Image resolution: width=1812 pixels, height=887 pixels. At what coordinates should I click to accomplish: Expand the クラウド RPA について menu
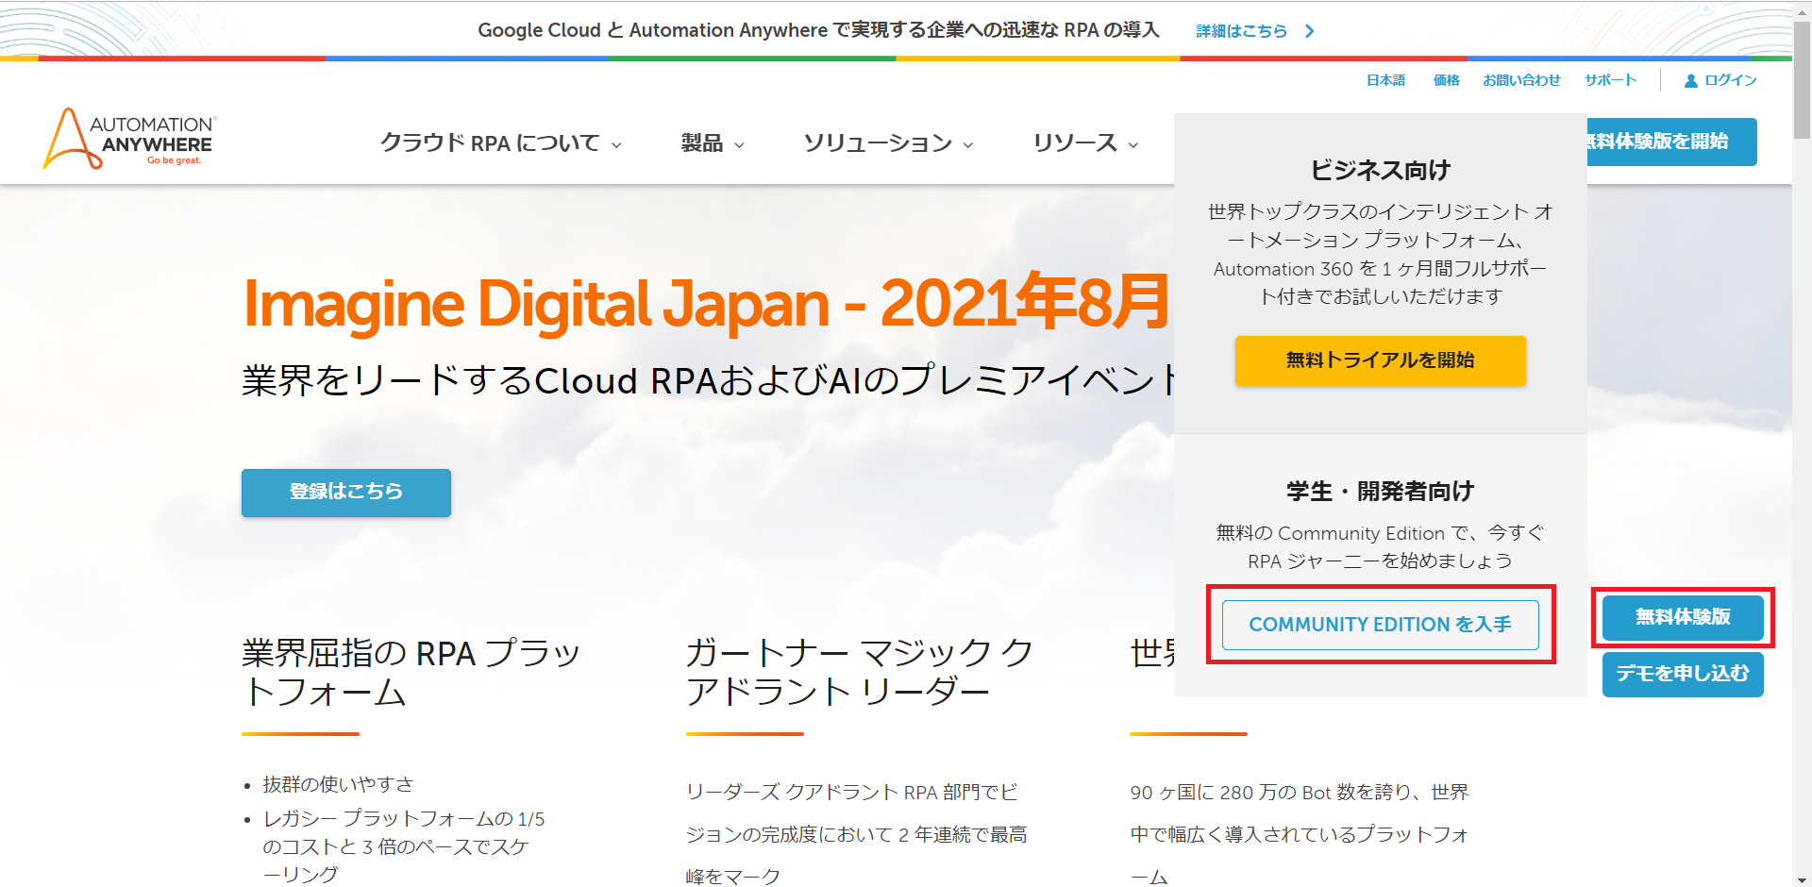coord(501,143)
